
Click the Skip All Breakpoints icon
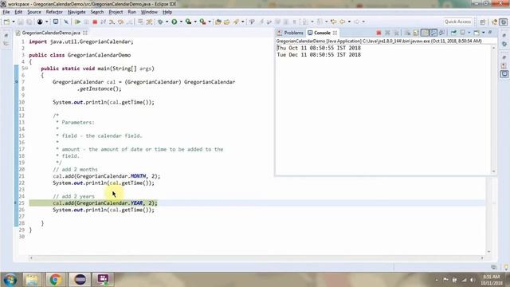tap(66, 22)
